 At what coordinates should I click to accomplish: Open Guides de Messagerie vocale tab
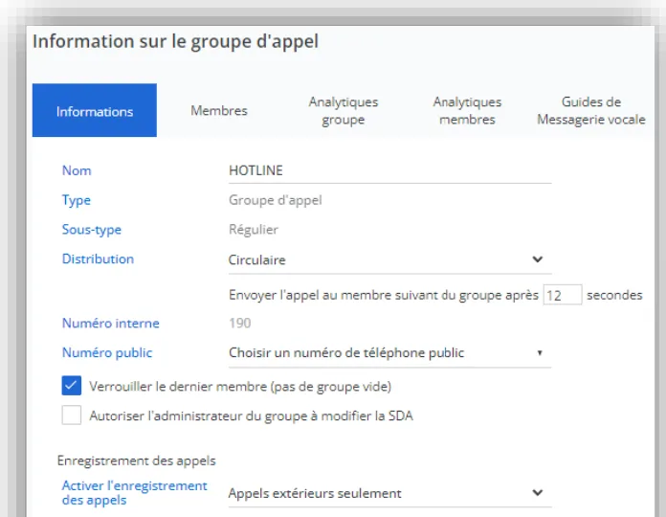click(591, 110)
